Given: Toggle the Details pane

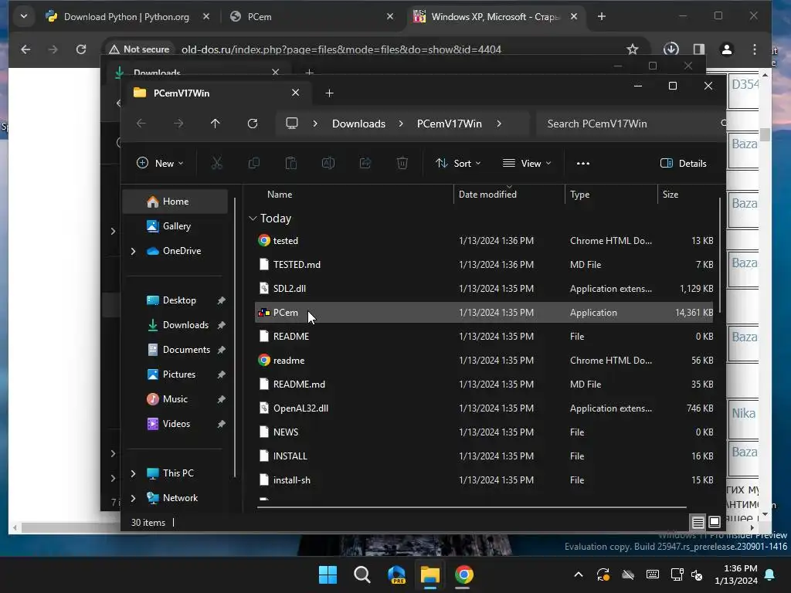Looking at the screenshot, I should point(684,164).
